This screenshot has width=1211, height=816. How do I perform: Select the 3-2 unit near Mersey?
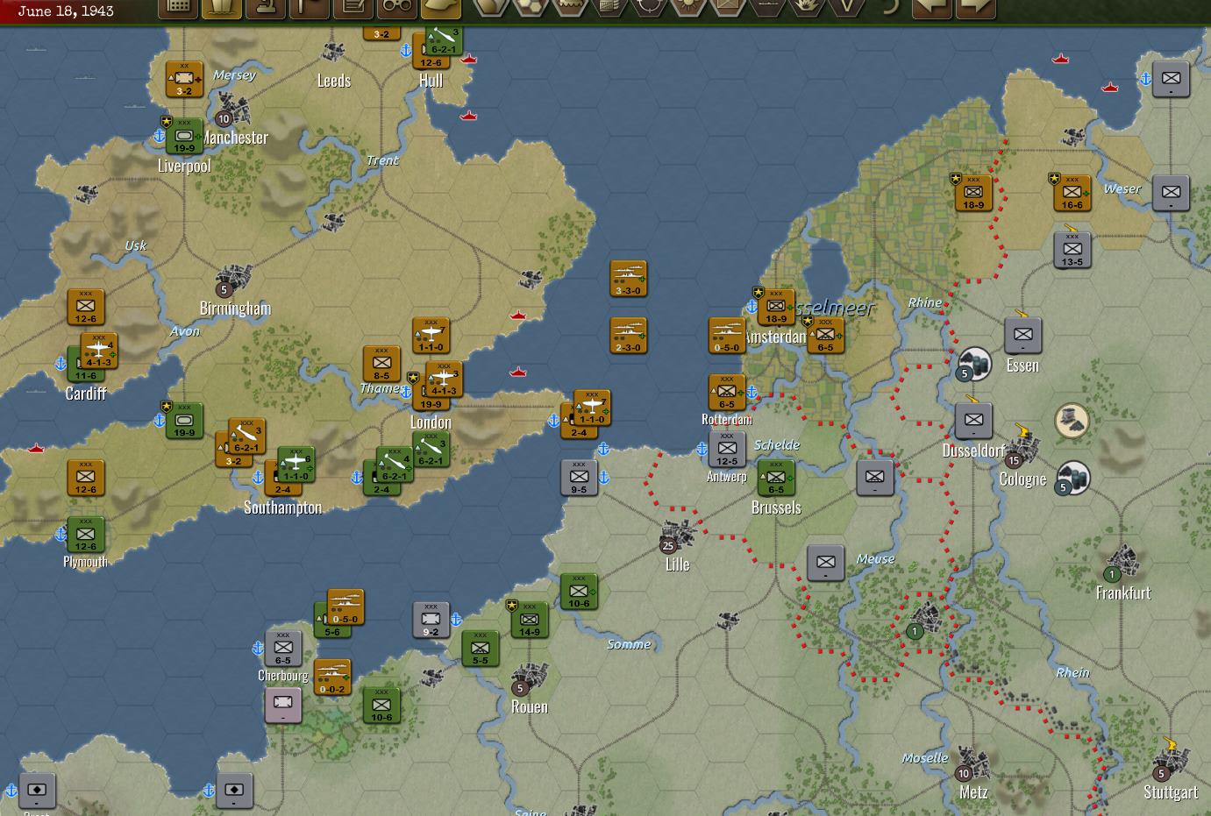[184, 80]
